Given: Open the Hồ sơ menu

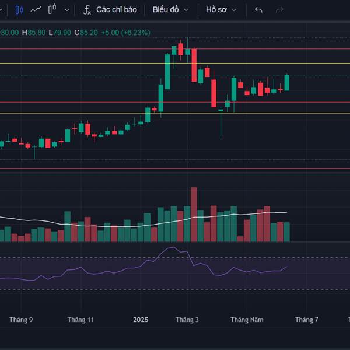Looking at the screenshot, I should pyautogui.click(x=216, y=10).
